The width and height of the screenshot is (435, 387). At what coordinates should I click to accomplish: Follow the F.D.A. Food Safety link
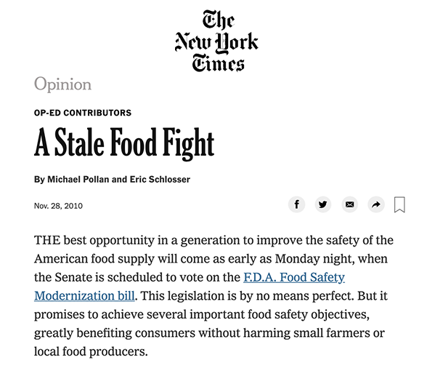click(294, 277)
